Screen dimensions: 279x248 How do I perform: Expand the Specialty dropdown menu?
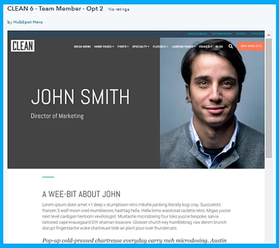click(141, 46)
